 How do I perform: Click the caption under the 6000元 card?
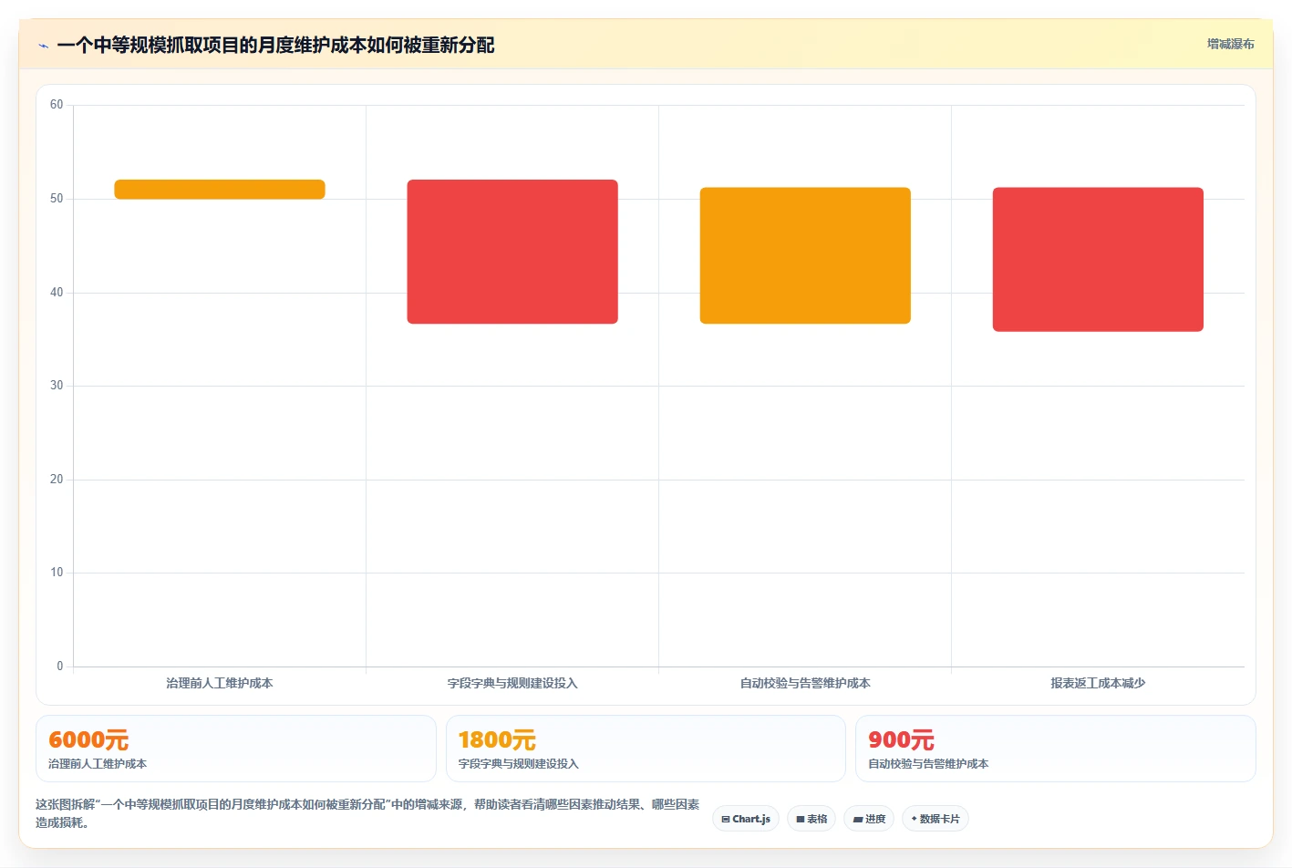tap(98, 764)
